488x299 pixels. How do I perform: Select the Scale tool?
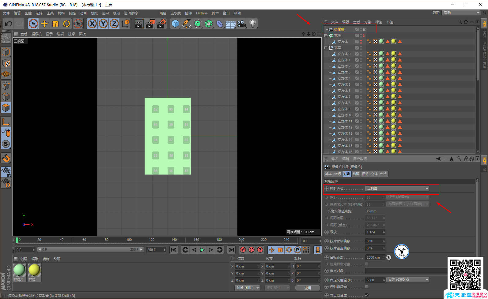coord(55,24)
